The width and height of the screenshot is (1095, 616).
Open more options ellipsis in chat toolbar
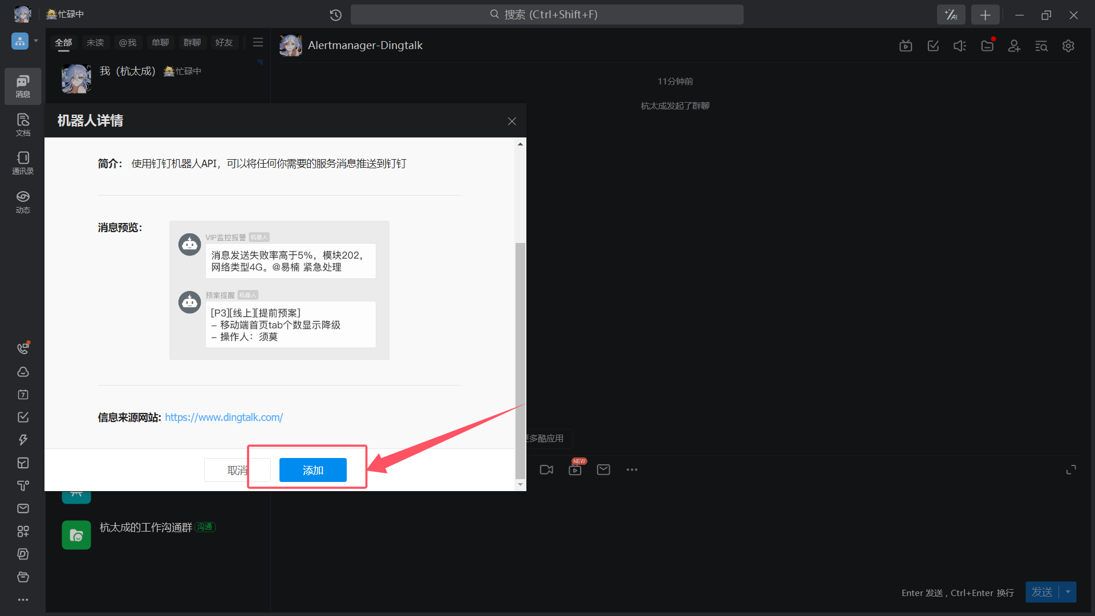[x=632, y=469]
